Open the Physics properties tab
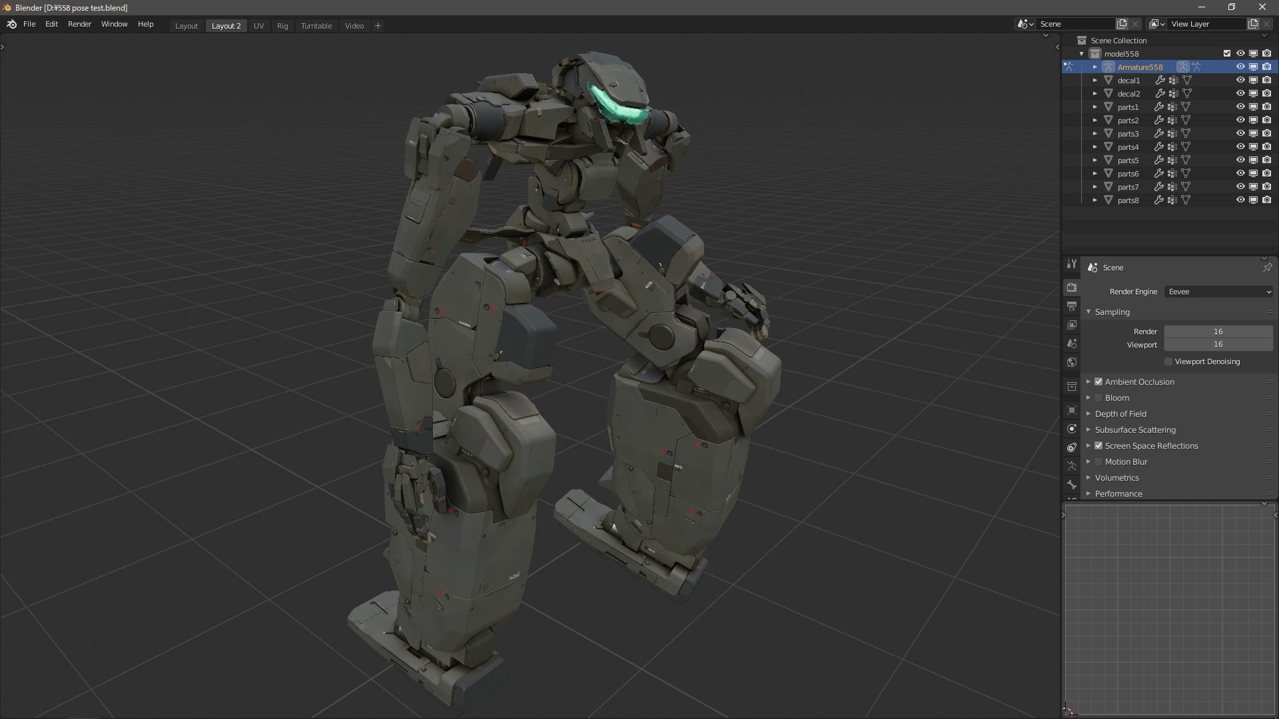 pyautogui.click(x=1071, y=429)
